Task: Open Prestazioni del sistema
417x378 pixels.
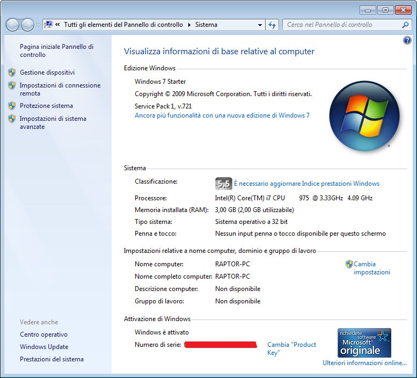Action: point(52,359)
